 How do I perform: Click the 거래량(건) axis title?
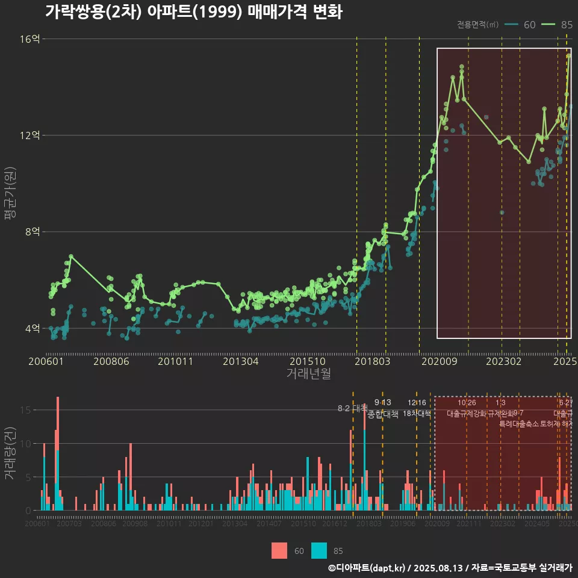pyautogui.click(x=10, y=453)
